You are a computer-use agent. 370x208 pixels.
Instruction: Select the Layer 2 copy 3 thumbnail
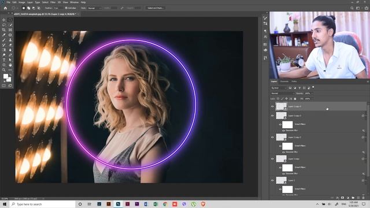click(281, 116)
